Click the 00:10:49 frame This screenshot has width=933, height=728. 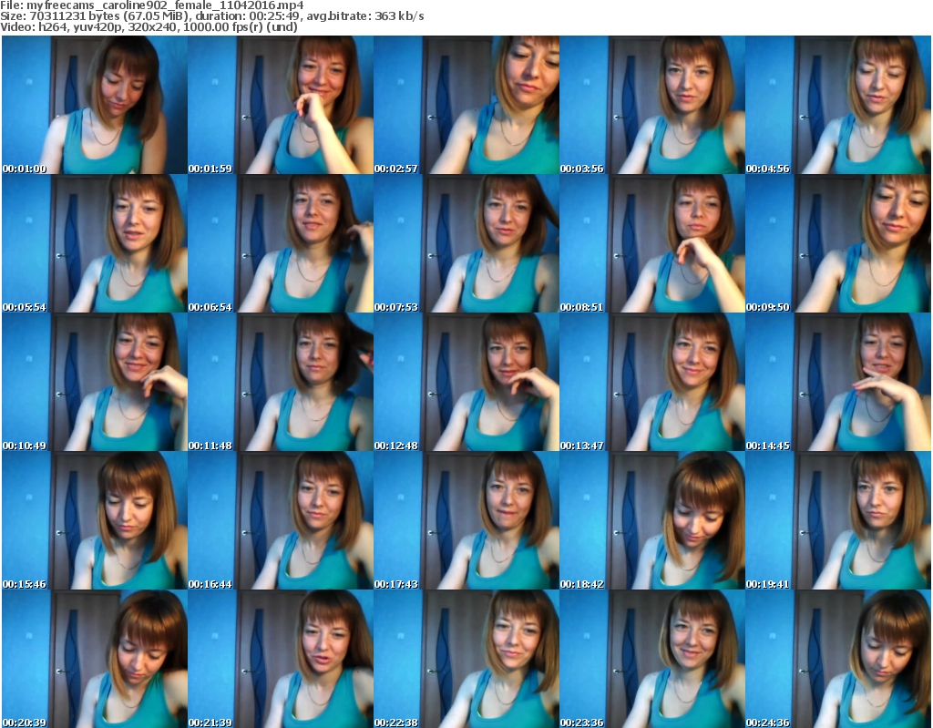(95, 382)
